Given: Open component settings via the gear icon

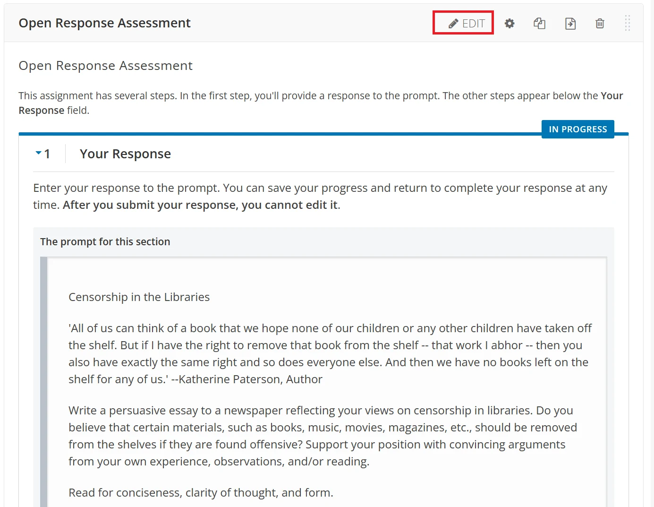Looking at the screenshot, I should (x=510, y=23).
